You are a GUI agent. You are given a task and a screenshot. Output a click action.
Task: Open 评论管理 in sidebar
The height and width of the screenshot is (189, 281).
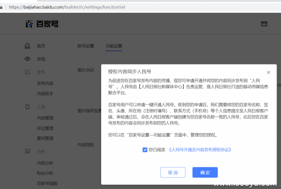[45, 128]
